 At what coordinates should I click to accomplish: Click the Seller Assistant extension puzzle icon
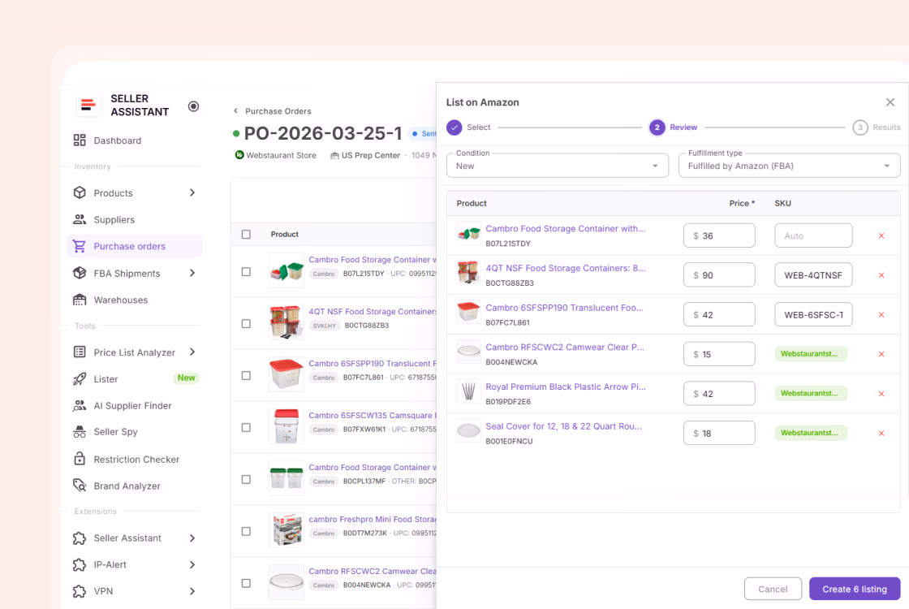tap(80, 538)
